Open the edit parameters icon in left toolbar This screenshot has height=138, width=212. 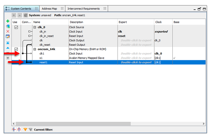8,36
